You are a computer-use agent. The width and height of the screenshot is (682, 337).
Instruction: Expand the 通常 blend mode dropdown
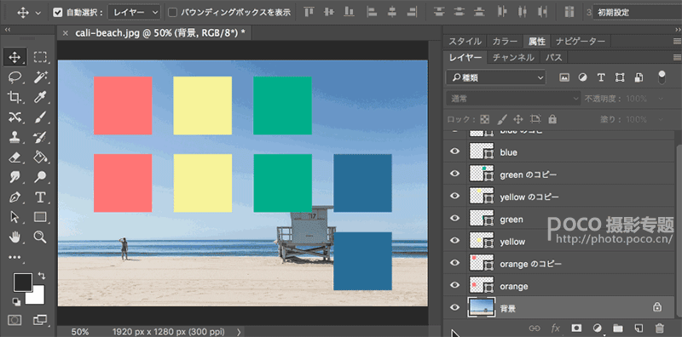[x=513, y=99]
